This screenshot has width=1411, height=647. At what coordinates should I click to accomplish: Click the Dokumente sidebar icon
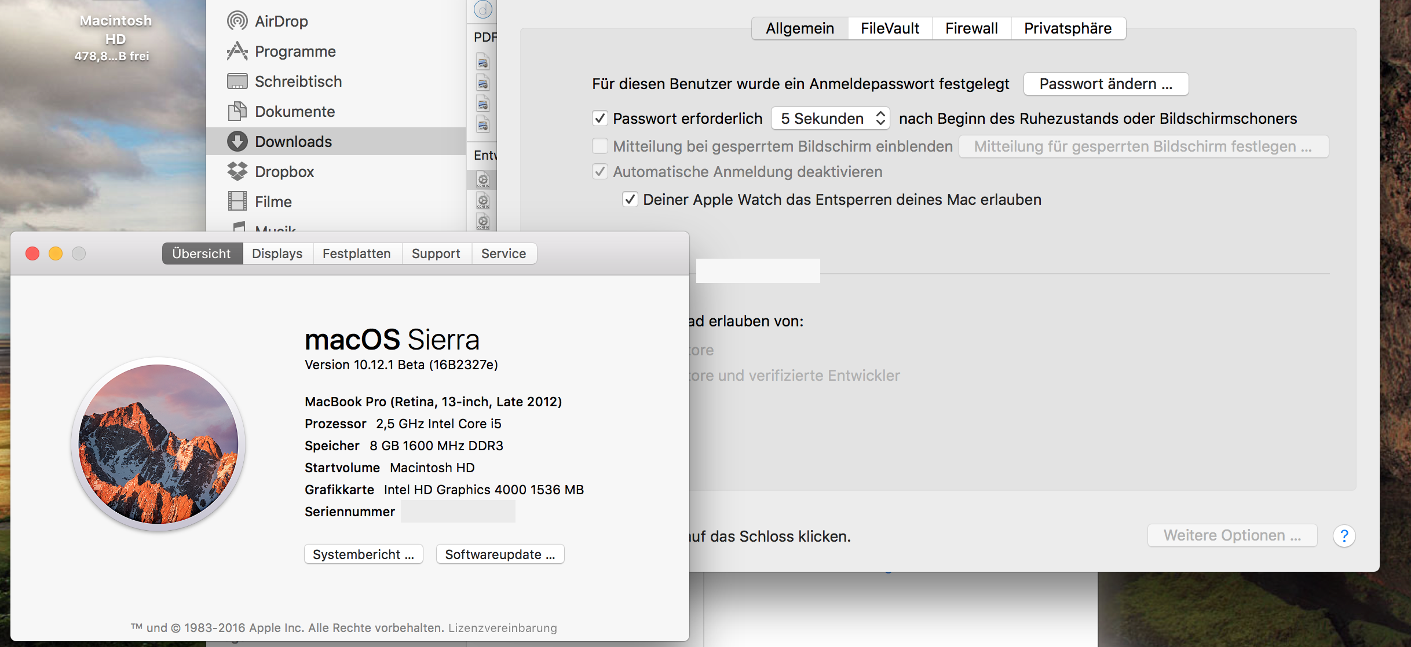click(237, 111)
